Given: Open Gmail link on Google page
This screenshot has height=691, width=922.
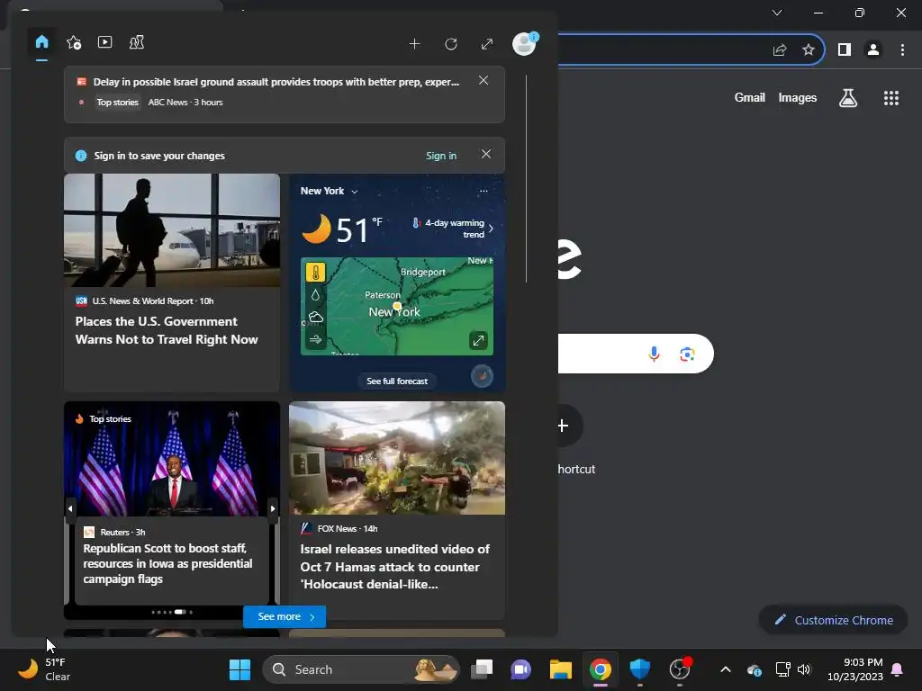Looking at the screenshot, I should [750, 97].
